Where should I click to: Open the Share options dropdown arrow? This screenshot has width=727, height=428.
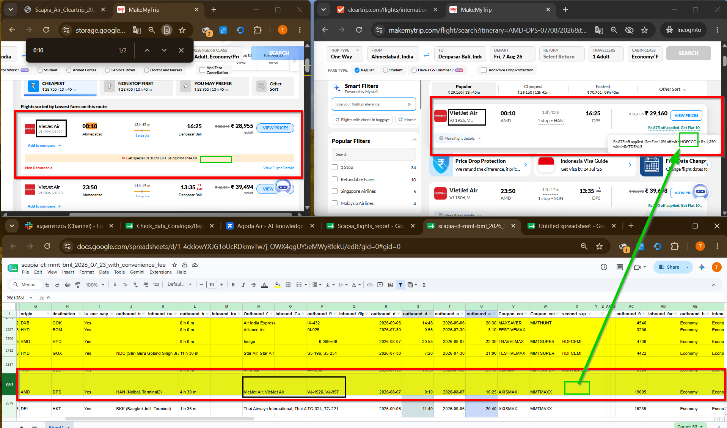tap(688, 267)
